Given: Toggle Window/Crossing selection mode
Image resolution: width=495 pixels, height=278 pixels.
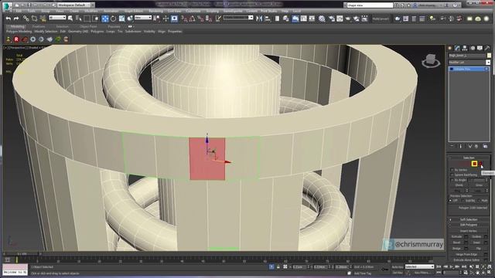Looking at the screenshot, I should click(x=96, y=19).
